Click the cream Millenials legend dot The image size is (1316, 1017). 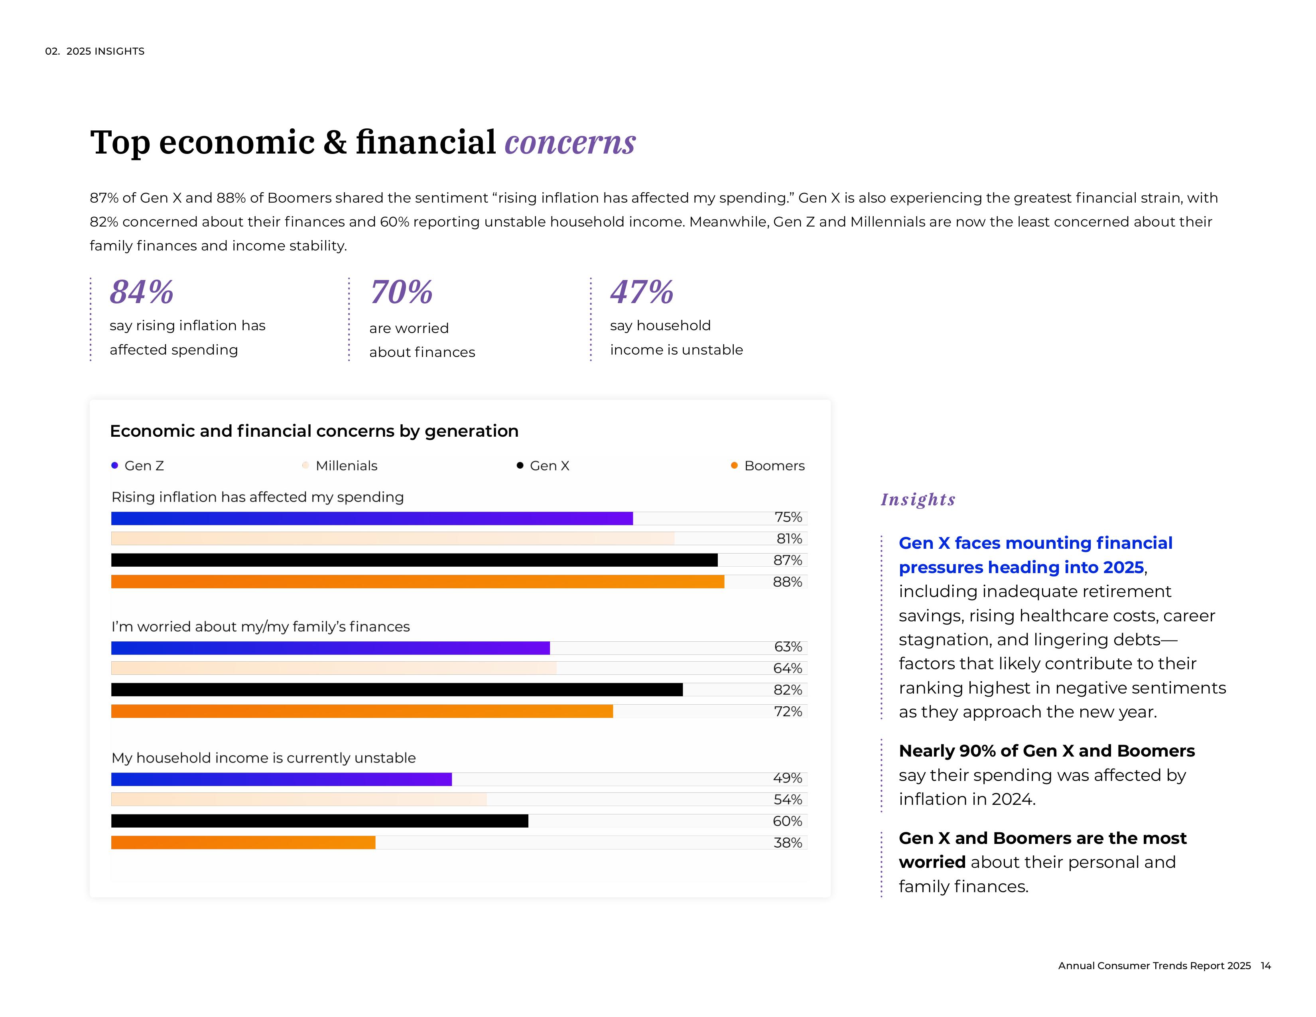[x=305, y=465]
